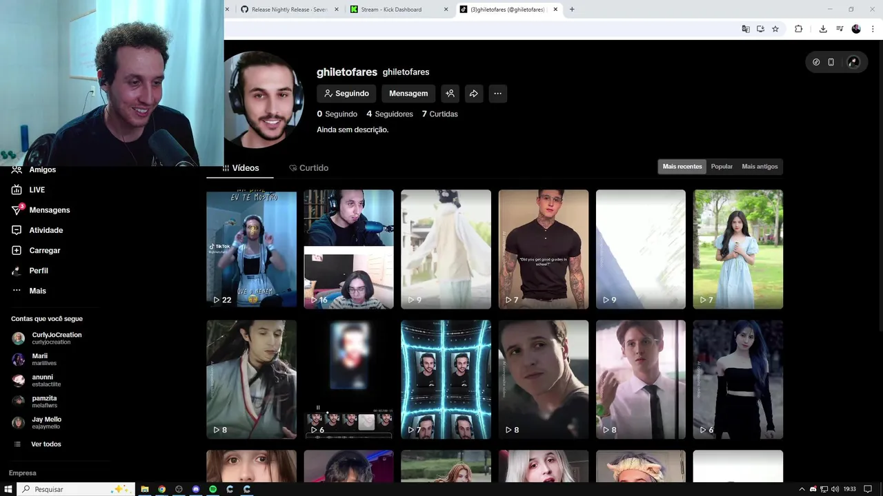This screenshot has width=883, height=496.
Task: Click the TikTok coins icon in top pill
Action: (x=816, y=62)
